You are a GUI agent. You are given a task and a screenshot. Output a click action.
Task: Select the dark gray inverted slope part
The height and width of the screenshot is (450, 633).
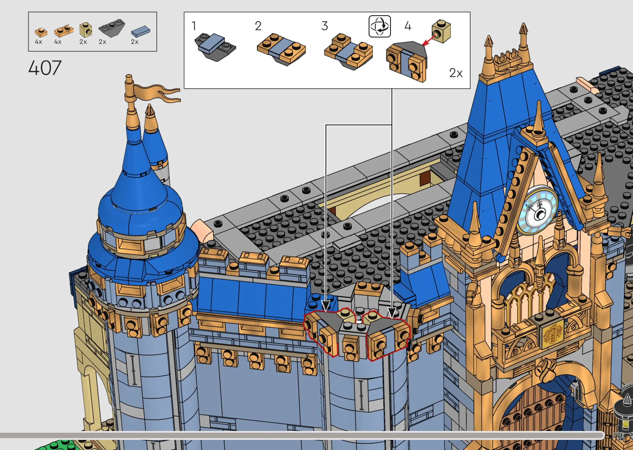pos(112,28)
